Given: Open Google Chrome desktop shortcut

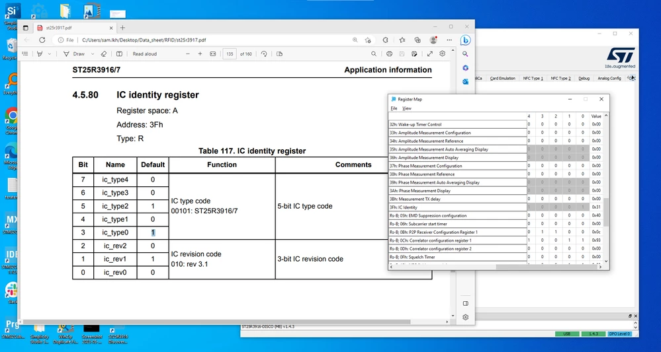Looking at the screenshot, I should pyautogui.click(x=11, y=121).
